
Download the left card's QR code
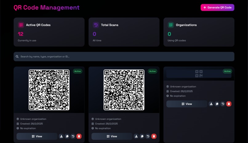pyautogui.click(x=61, y=136)
